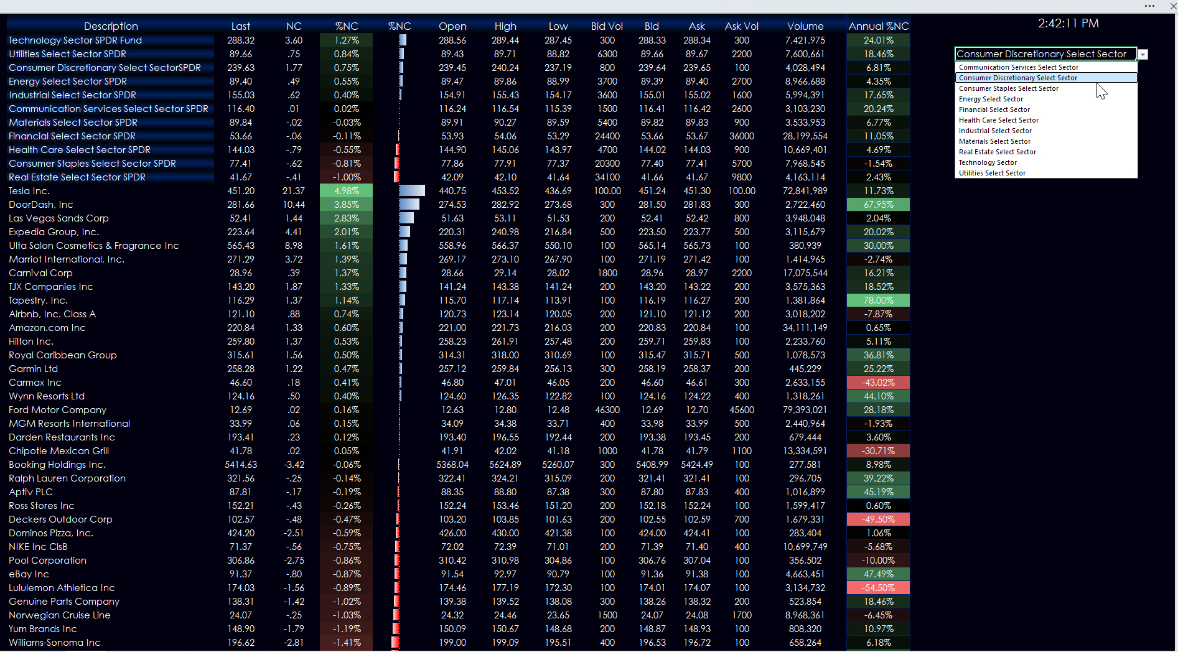Click the Description column header

(111, 26)
